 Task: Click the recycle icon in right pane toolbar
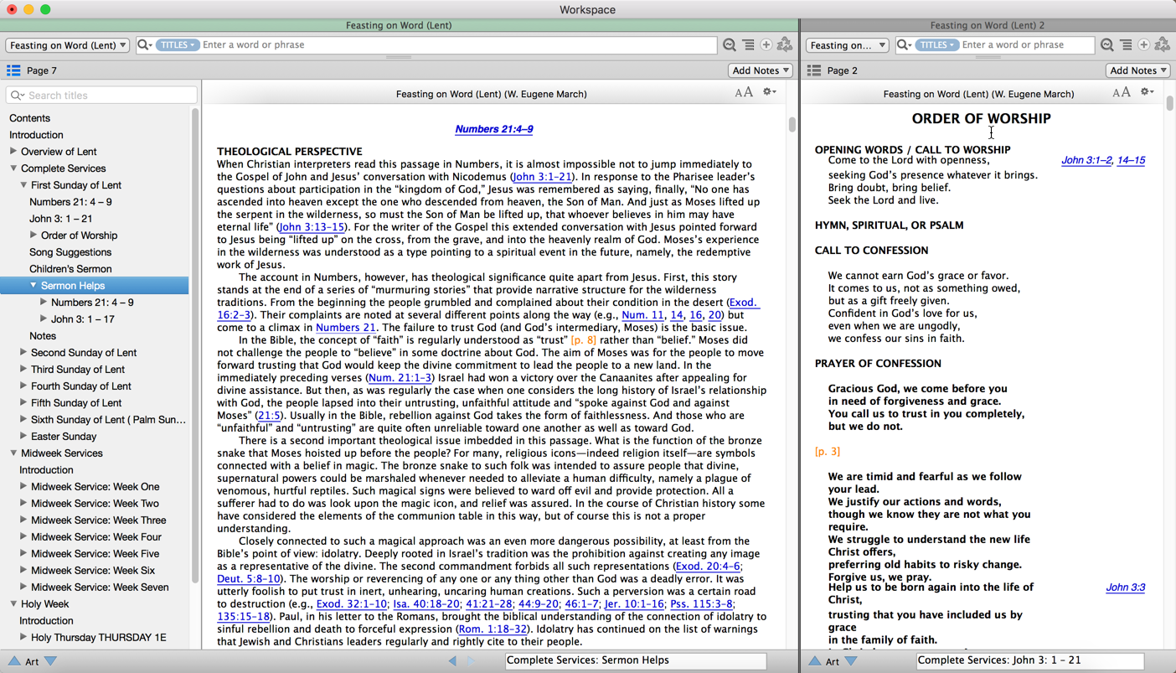1163,45
